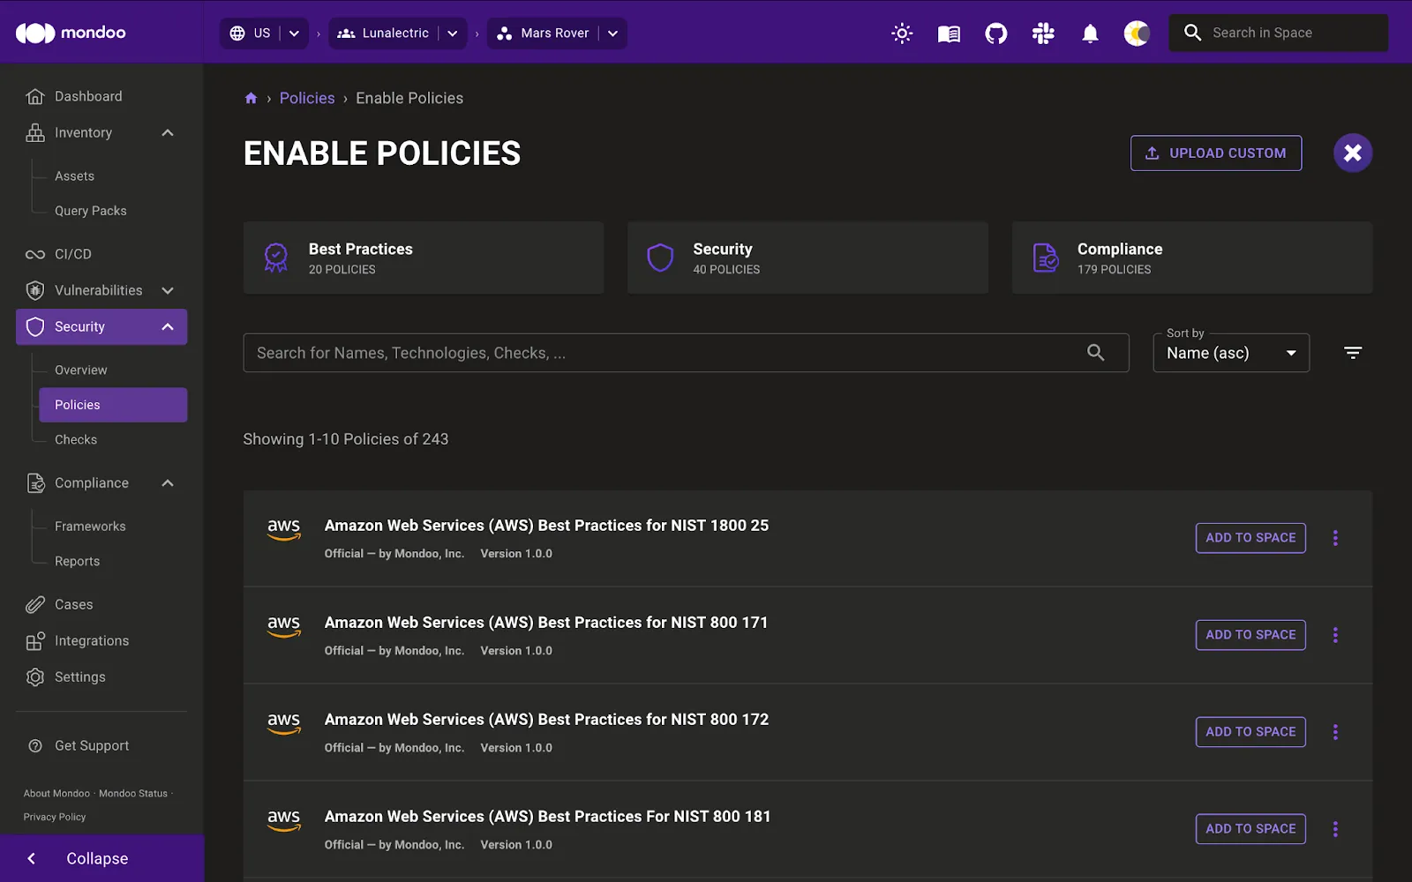
Task: Click the search magnifier in Search in Space
Action: click(x=1192, y=33)
